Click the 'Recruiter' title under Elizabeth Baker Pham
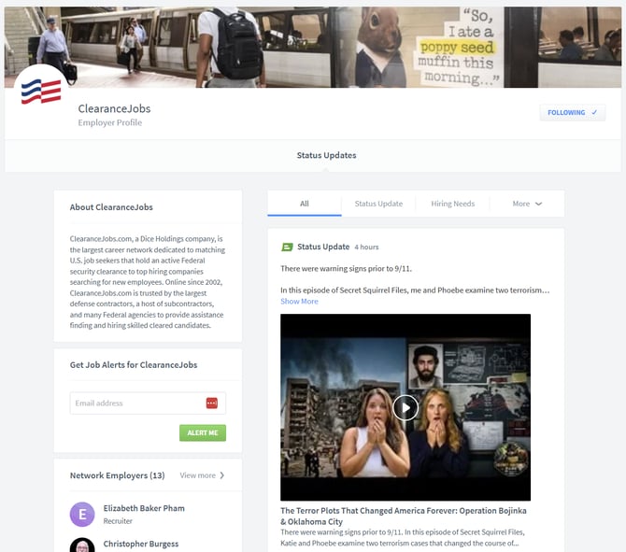The width and height of the screenshot is (626, 552). (118, 521)
